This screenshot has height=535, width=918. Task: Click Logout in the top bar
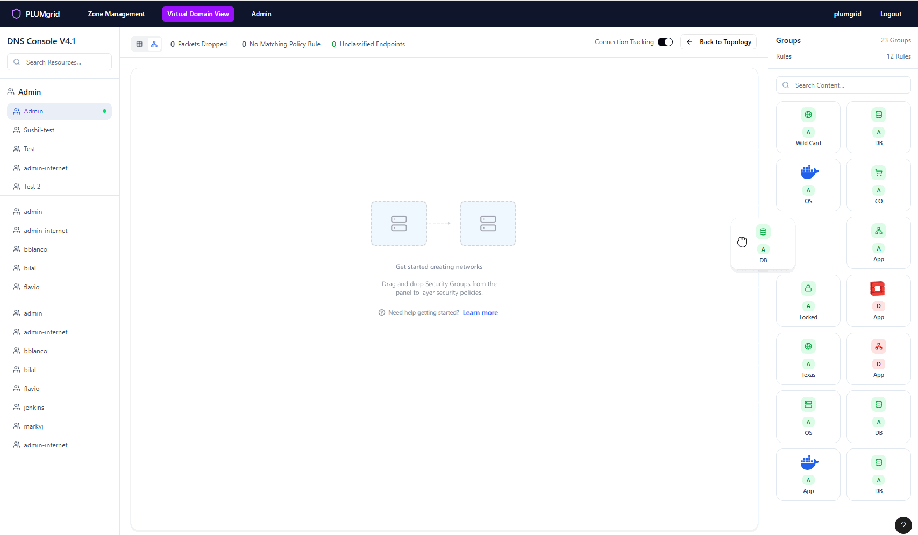point(891,14)
